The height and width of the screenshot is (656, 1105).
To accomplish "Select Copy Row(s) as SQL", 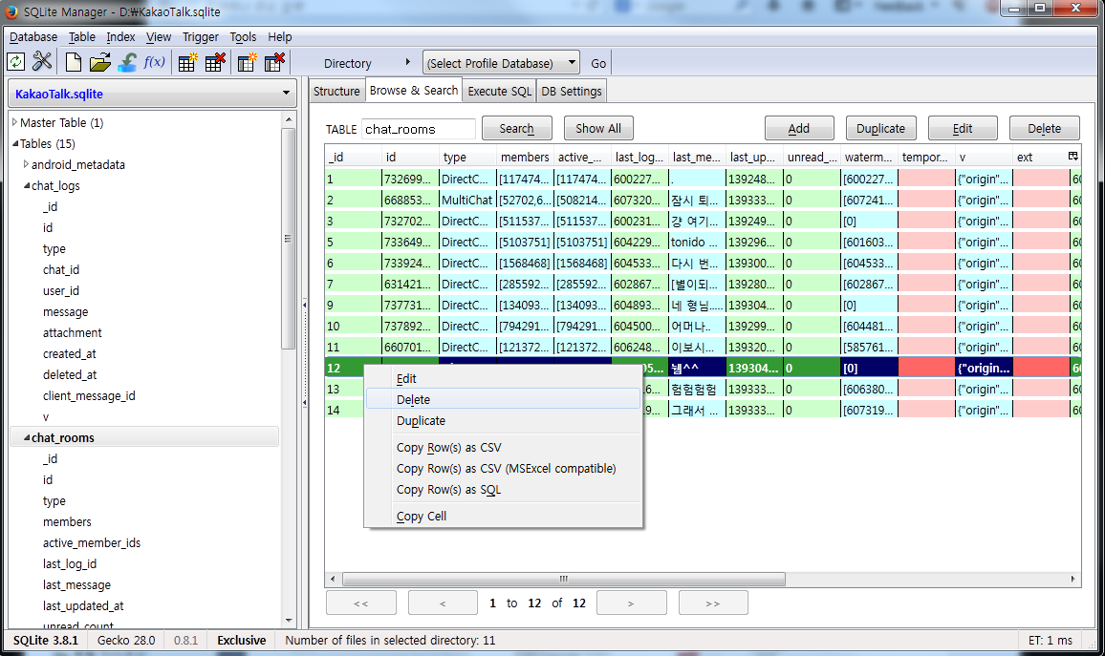I will pyautogui.click(x=448, y=489).
